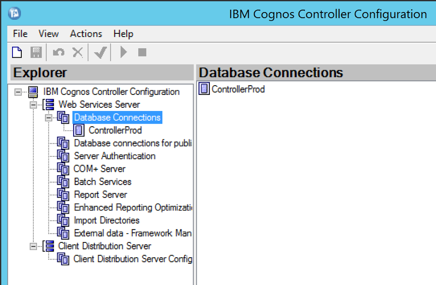Screen dimensions: 436x285
Task: Collapse the Web Services Server node
Action: click(33, 105)
